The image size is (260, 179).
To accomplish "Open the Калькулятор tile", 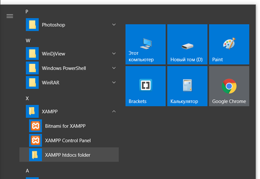I will pos(187,86).
